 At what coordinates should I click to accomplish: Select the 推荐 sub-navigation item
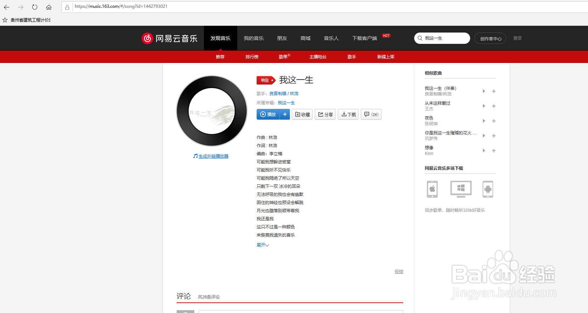(x=220, y=57)
